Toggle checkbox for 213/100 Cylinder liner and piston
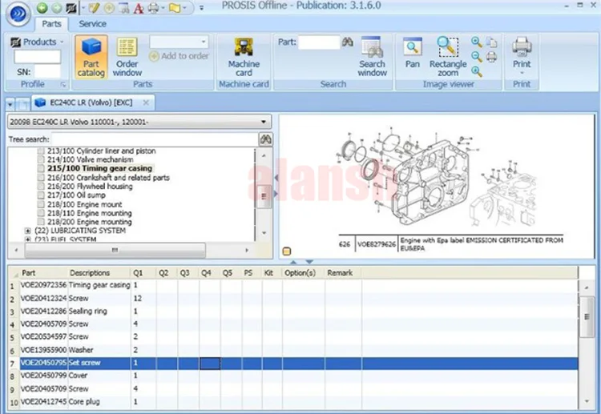The width and height of the screenshot is (601, 414). pyautogui.click(x=41, y=151)
